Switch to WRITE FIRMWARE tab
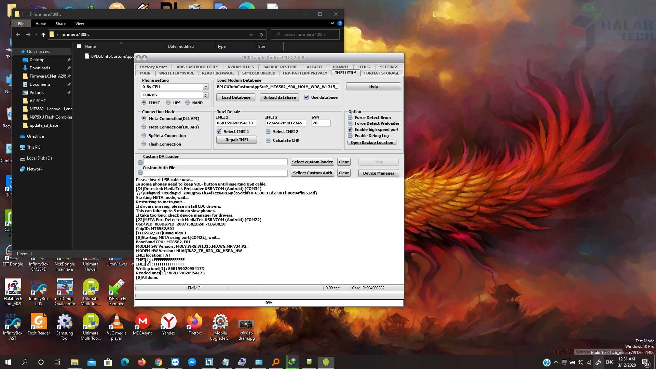656x369 pixels. 176,73
